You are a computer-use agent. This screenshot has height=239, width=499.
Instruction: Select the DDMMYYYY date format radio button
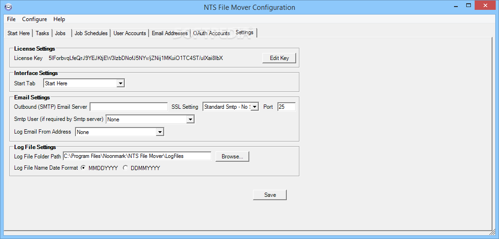coord(126,168)
